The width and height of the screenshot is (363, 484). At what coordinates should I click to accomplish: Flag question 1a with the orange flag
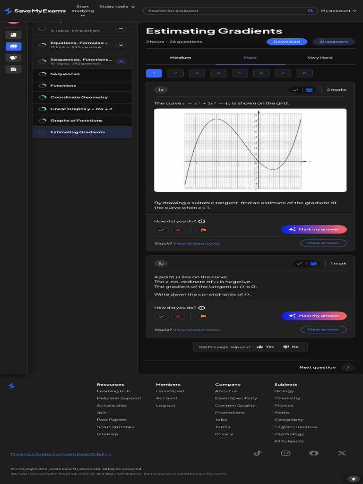coord(203,230)
